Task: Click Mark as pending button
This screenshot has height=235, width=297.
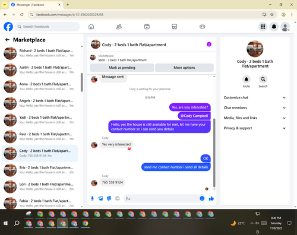Action: (122, 68)
